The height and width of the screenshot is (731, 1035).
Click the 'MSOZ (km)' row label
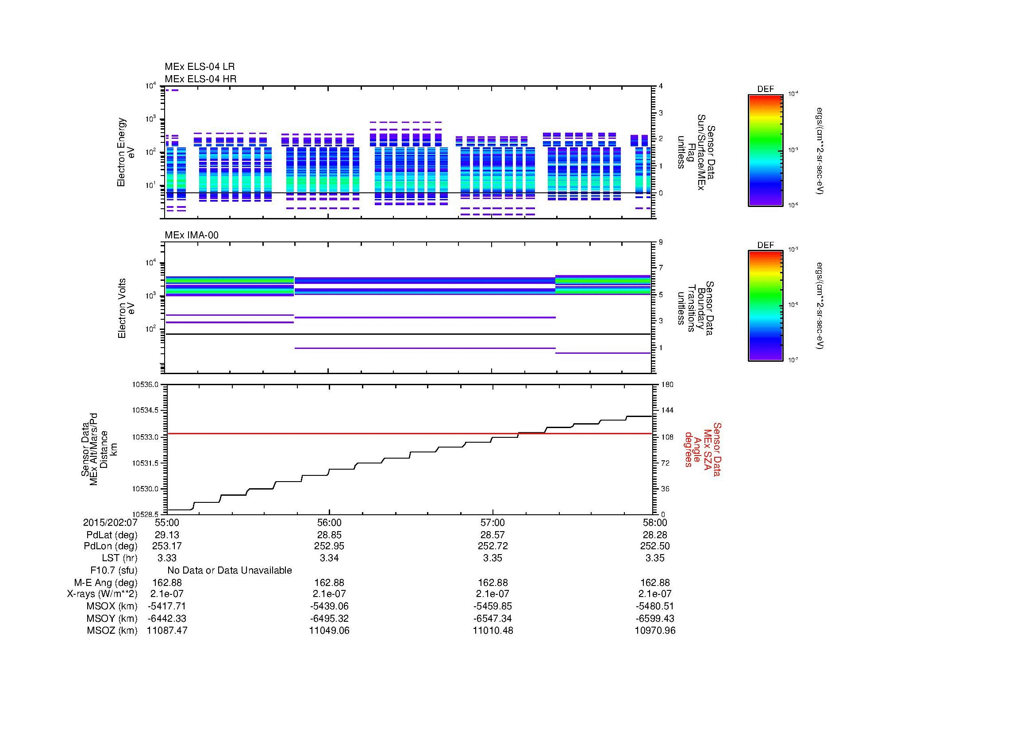coord(112,631)
